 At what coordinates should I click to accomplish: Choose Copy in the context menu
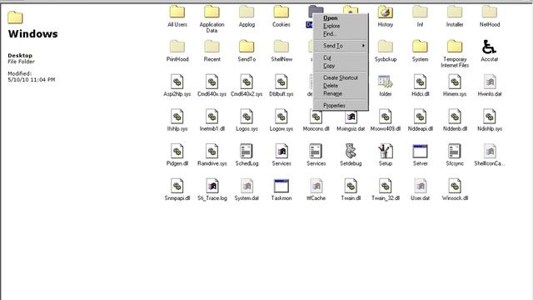(x=341, y=66)
